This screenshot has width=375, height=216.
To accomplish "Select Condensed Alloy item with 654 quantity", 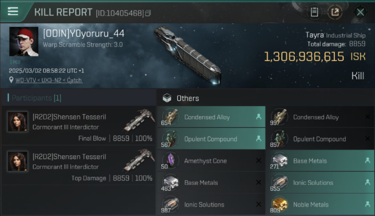I will click(x=211, y=117).
